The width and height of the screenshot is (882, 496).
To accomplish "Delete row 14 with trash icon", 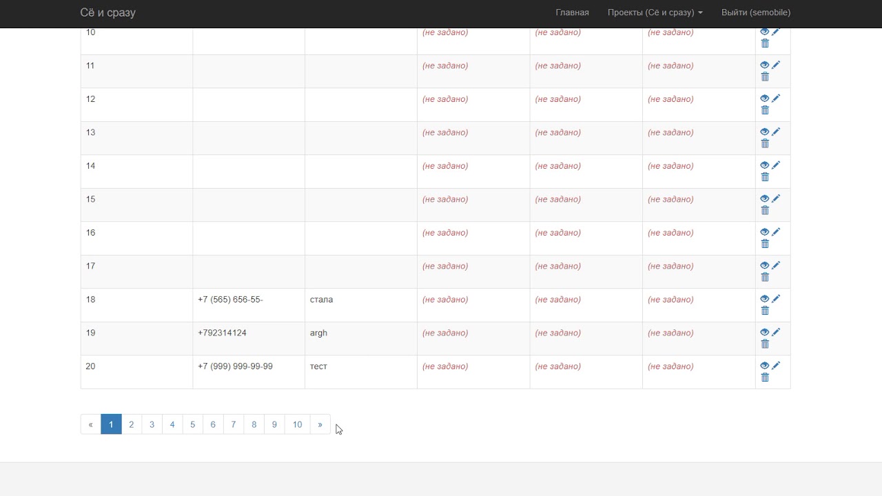I will [765, 177].
